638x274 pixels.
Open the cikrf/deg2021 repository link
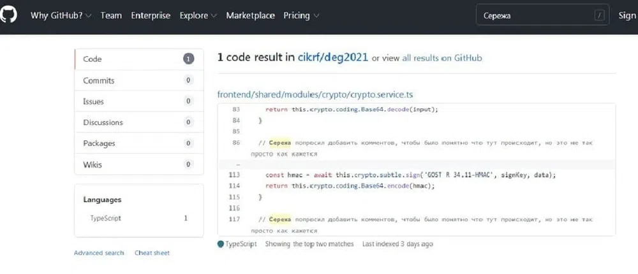coord(333,57)
